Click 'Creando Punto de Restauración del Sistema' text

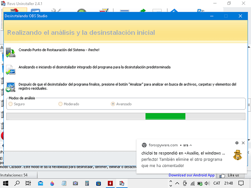click(59, 50)
